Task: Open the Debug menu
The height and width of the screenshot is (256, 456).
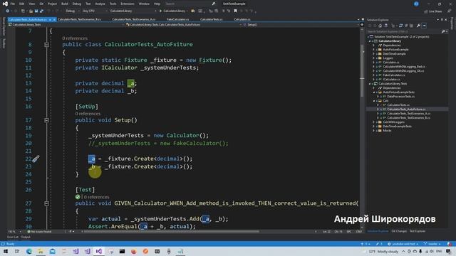Action: pyautogui.click(x=77, y=4)
